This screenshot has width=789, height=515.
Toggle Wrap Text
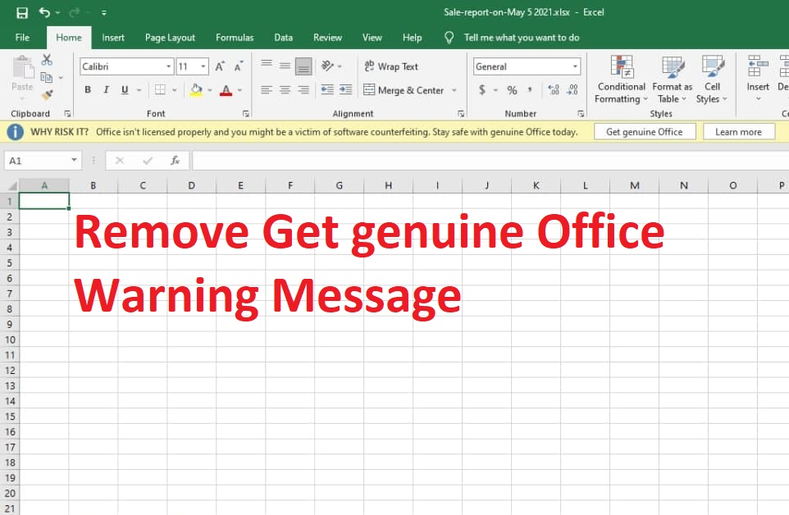pyautogui.click(x=391, y=66)
